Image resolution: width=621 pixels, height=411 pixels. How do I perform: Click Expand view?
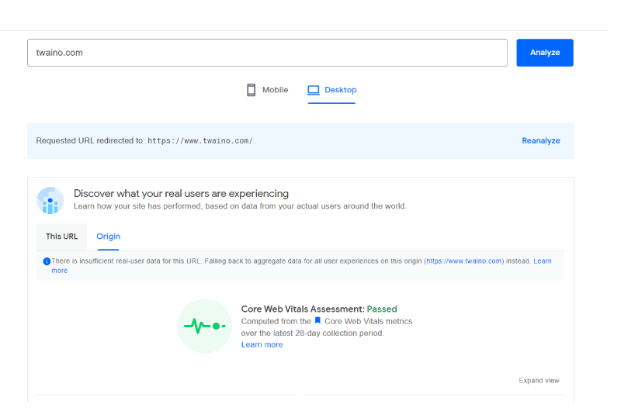pyautogui.click(x=539, y=381)
